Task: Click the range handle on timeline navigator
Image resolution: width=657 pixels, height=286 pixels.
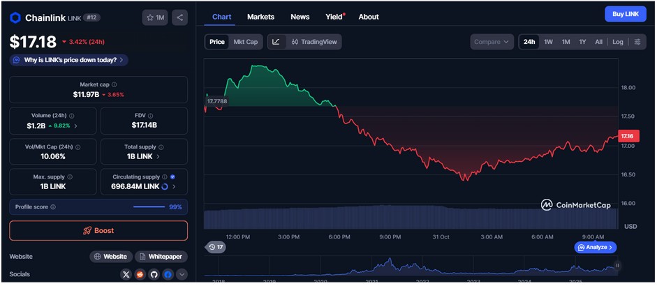Action: [x=617, y=265]
